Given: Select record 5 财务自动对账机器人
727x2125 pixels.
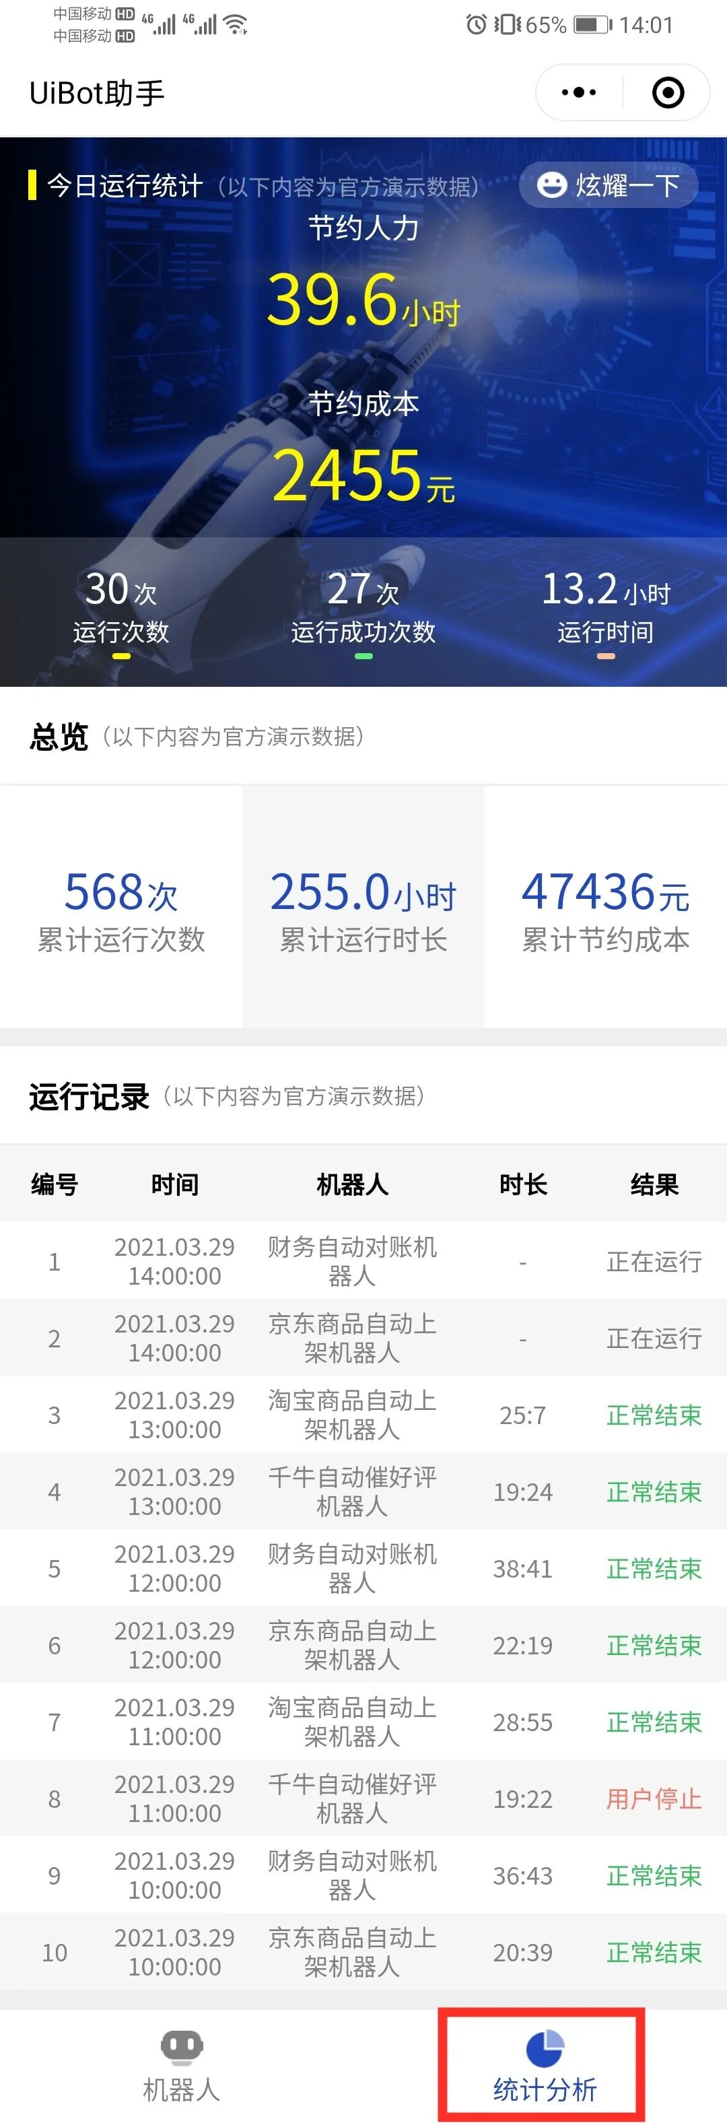Looking at the screenshot, I should (363, 1568).
